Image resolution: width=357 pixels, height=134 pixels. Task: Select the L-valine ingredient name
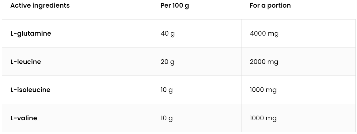click(24, 118)
